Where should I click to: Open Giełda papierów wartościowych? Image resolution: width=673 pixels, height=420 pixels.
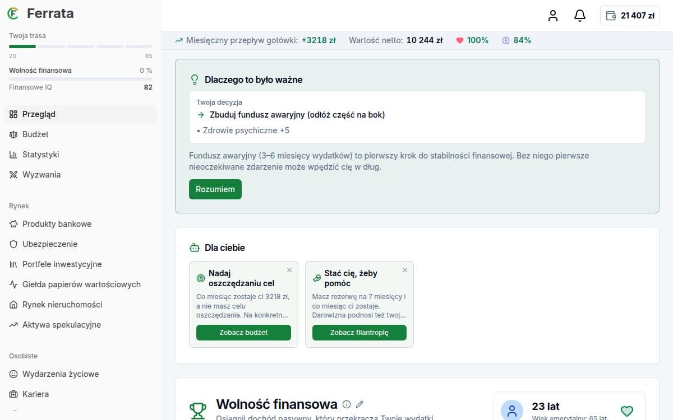pyautogui.click(x=81, y=284)
